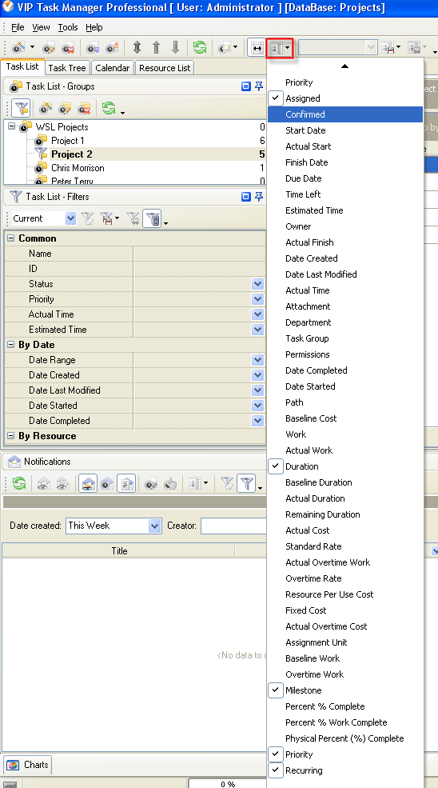Open the Current filter dropdown
Screen dimensions: 438x788
pos(71,218)
